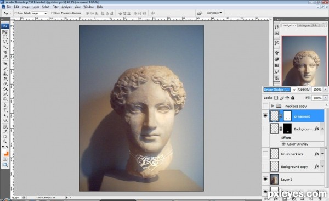
Task: Enable the Auto-Select checkbox
Action: point(16,13)
